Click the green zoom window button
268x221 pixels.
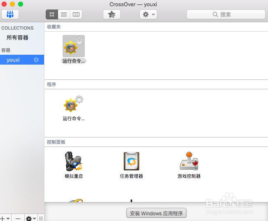click(x=21, y=4)
